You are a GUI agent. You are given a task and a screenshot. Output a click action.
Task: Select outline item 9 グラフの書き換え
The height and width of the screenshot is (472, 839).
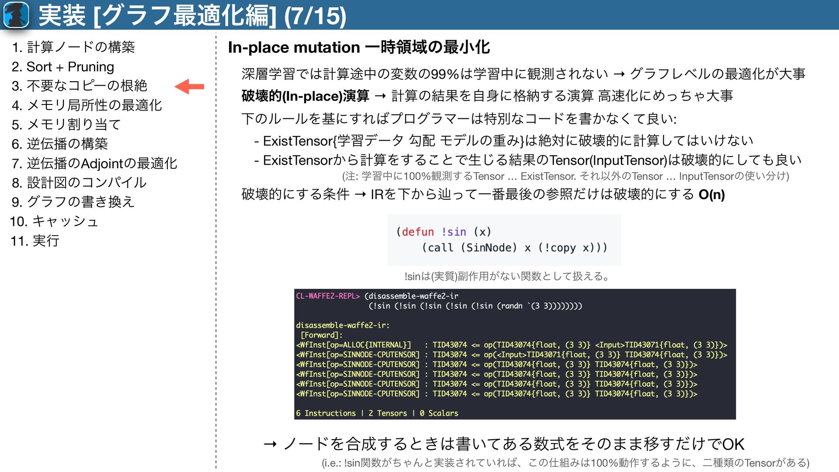(73, 202)
